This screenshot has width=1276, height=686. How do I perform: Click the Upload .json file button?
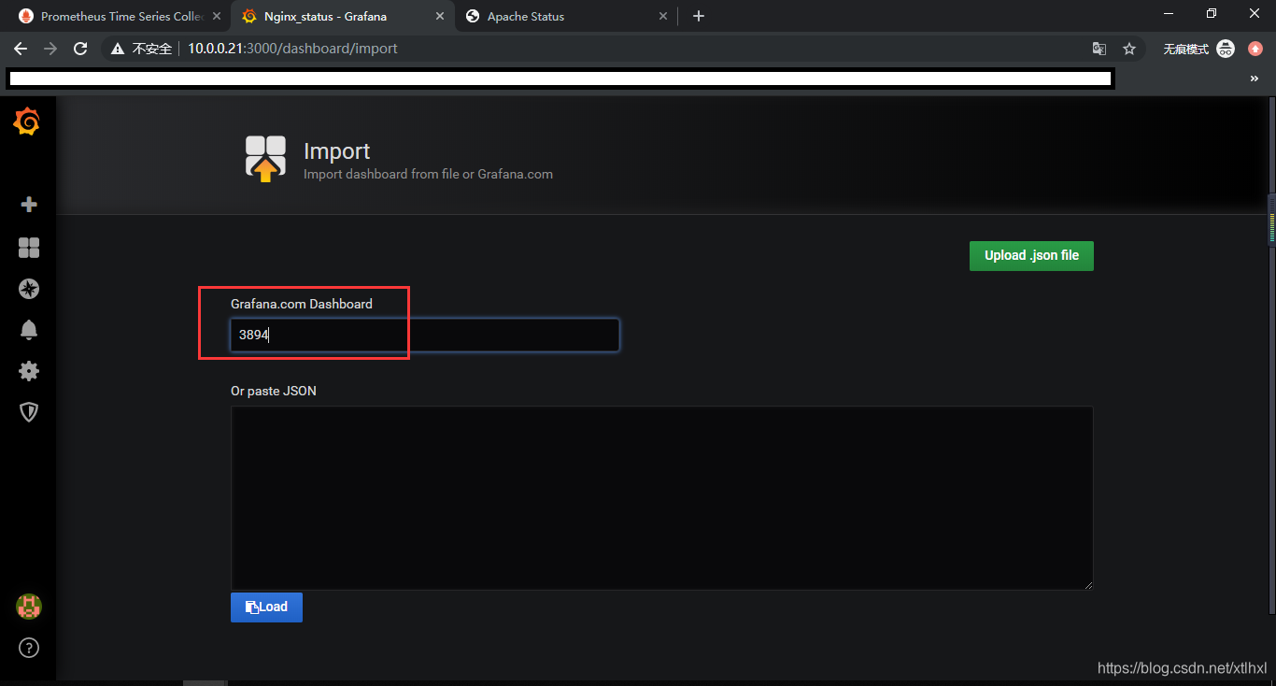(x=1031, y=255)
